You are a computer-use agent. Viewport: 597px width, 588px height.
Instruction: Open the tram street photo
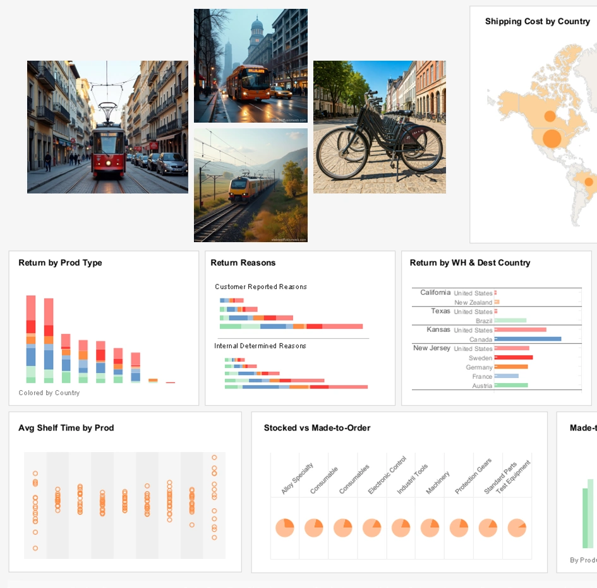(107, 126)
